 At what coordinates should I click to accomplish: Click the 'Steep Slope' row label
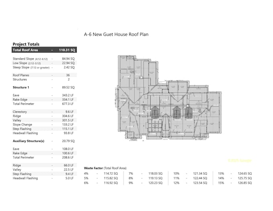pyautogui.click(x=31, y=68)
